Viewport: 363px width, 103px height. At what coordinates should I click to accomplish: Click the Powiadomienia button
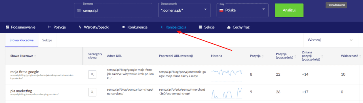pyautogui.click(x=336, y=5)
